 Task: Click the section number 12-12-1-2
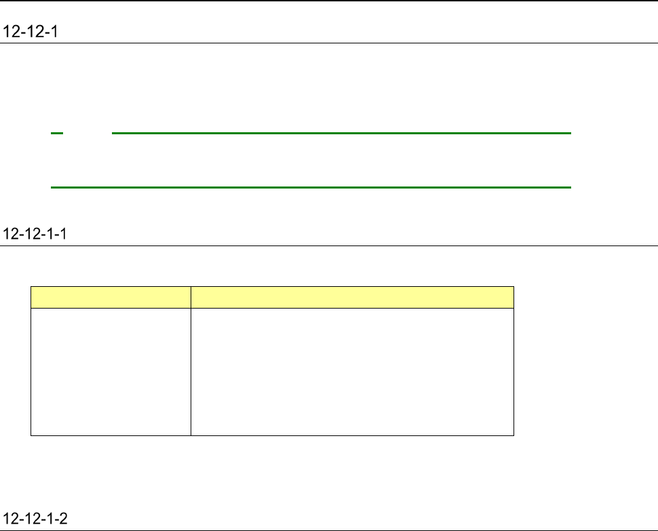tap(39, 519)
